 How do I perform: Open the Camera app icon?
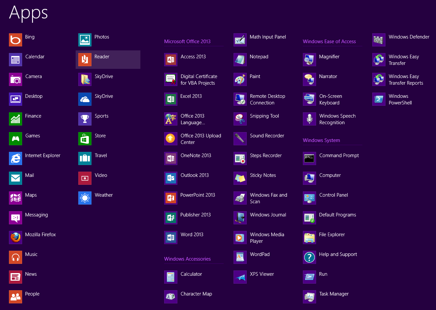tap(16, 79)
